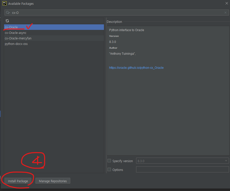Click the author name "Anthony Tuininga"
Viewport: 230px width, 191px height.
click(122, 54)
